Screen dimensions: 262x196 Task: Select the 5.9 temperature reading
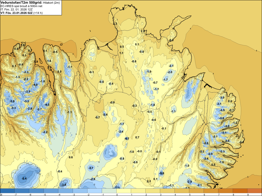tap(36, 62)
